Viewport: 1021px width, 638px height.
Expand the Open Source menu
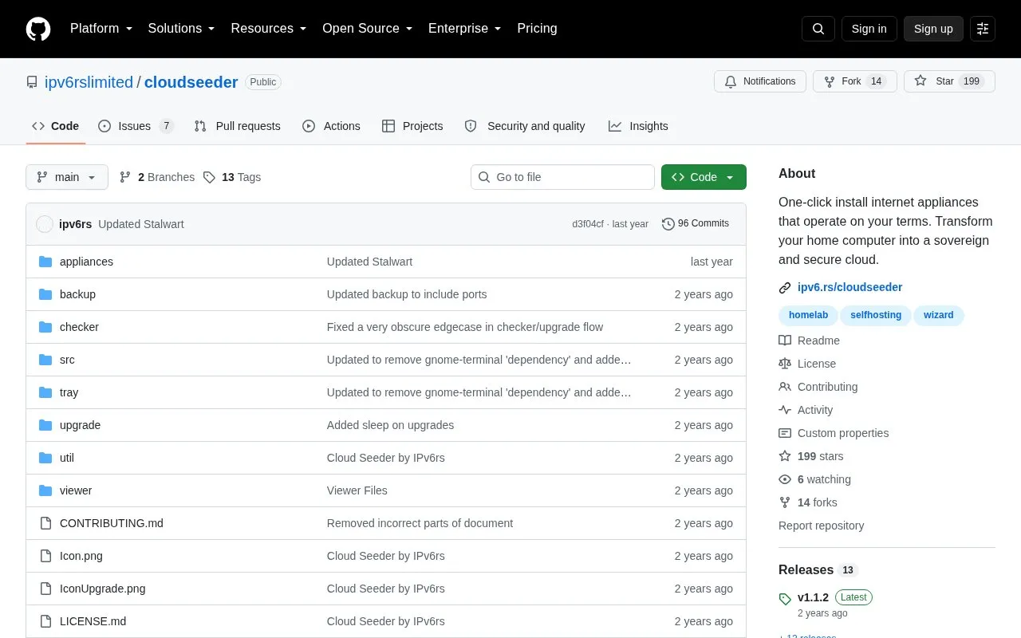[367, 29]
